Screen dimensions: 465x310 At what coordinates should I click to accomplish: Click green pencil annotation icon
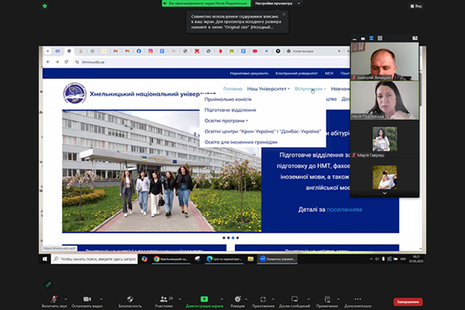coord(48,284)
